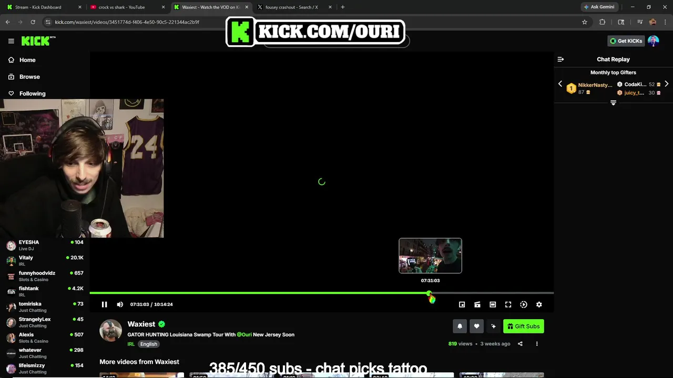Viewport: 673px width, 378px height.
Task: Open browser extensions puzzle icon
Action: (x=602, y=22)
